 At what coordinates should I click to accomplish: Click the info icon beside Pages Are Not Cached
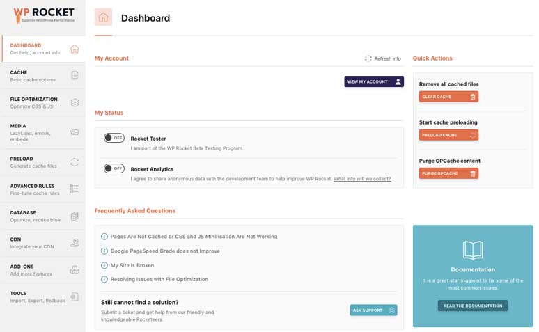[x=104, y=237]
